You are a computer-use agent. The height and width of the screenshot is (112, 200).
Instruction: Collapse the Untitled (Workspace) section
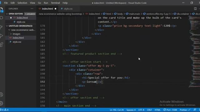(x=20, y=26)
